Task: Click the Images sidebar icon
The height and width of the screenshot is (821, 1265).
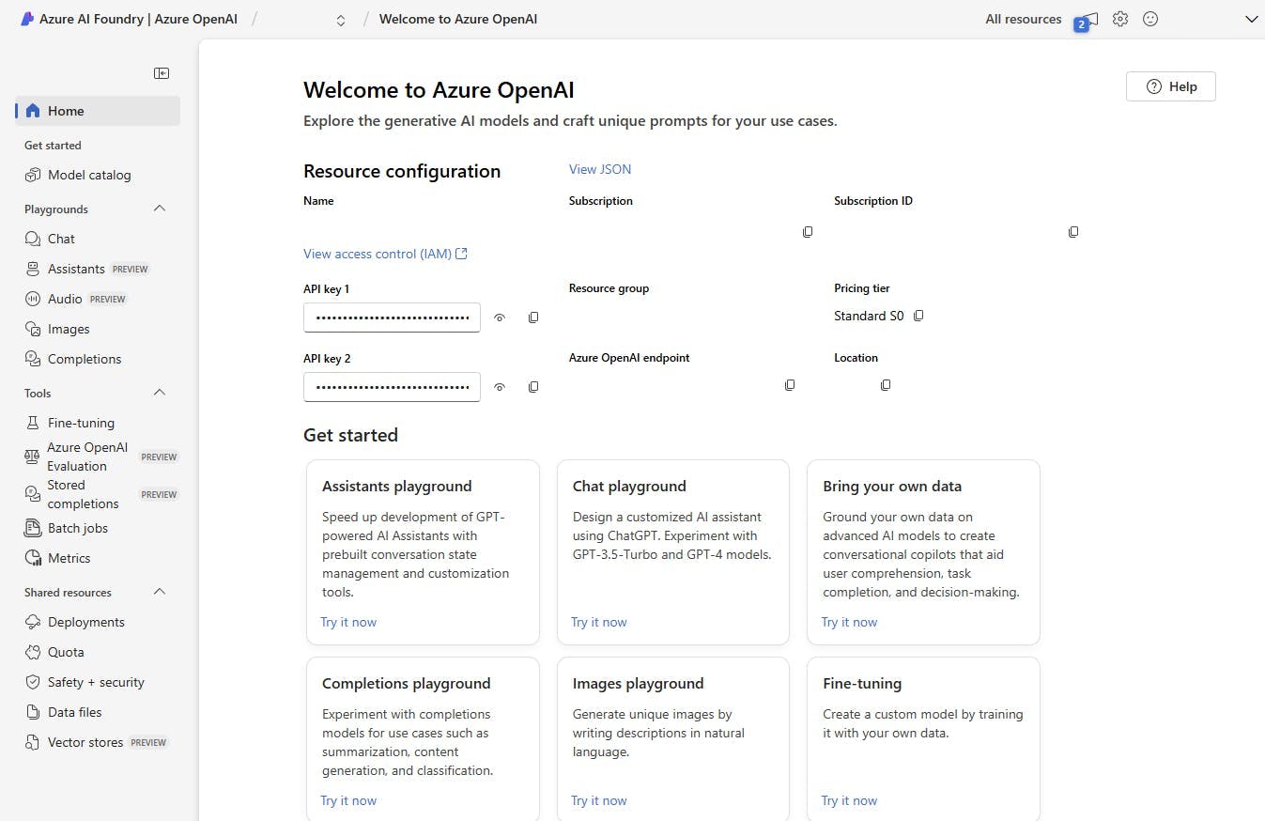Action: 33,329
